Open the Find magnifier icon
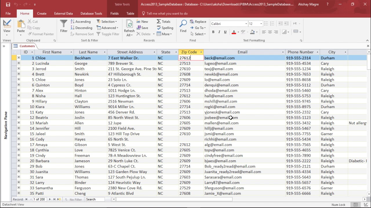The image size is (371, 208). coord(183,24)
